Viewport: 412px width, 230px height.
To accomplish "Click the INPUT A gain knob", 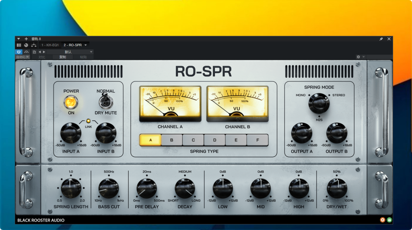I will 71,133.
